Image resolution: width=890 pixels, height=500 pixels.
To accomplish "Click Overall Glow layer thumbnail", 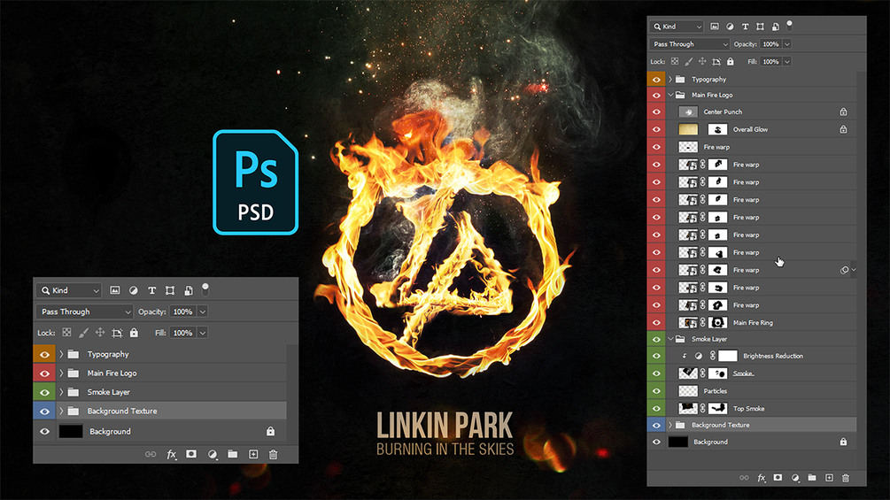I will (688, 129).
